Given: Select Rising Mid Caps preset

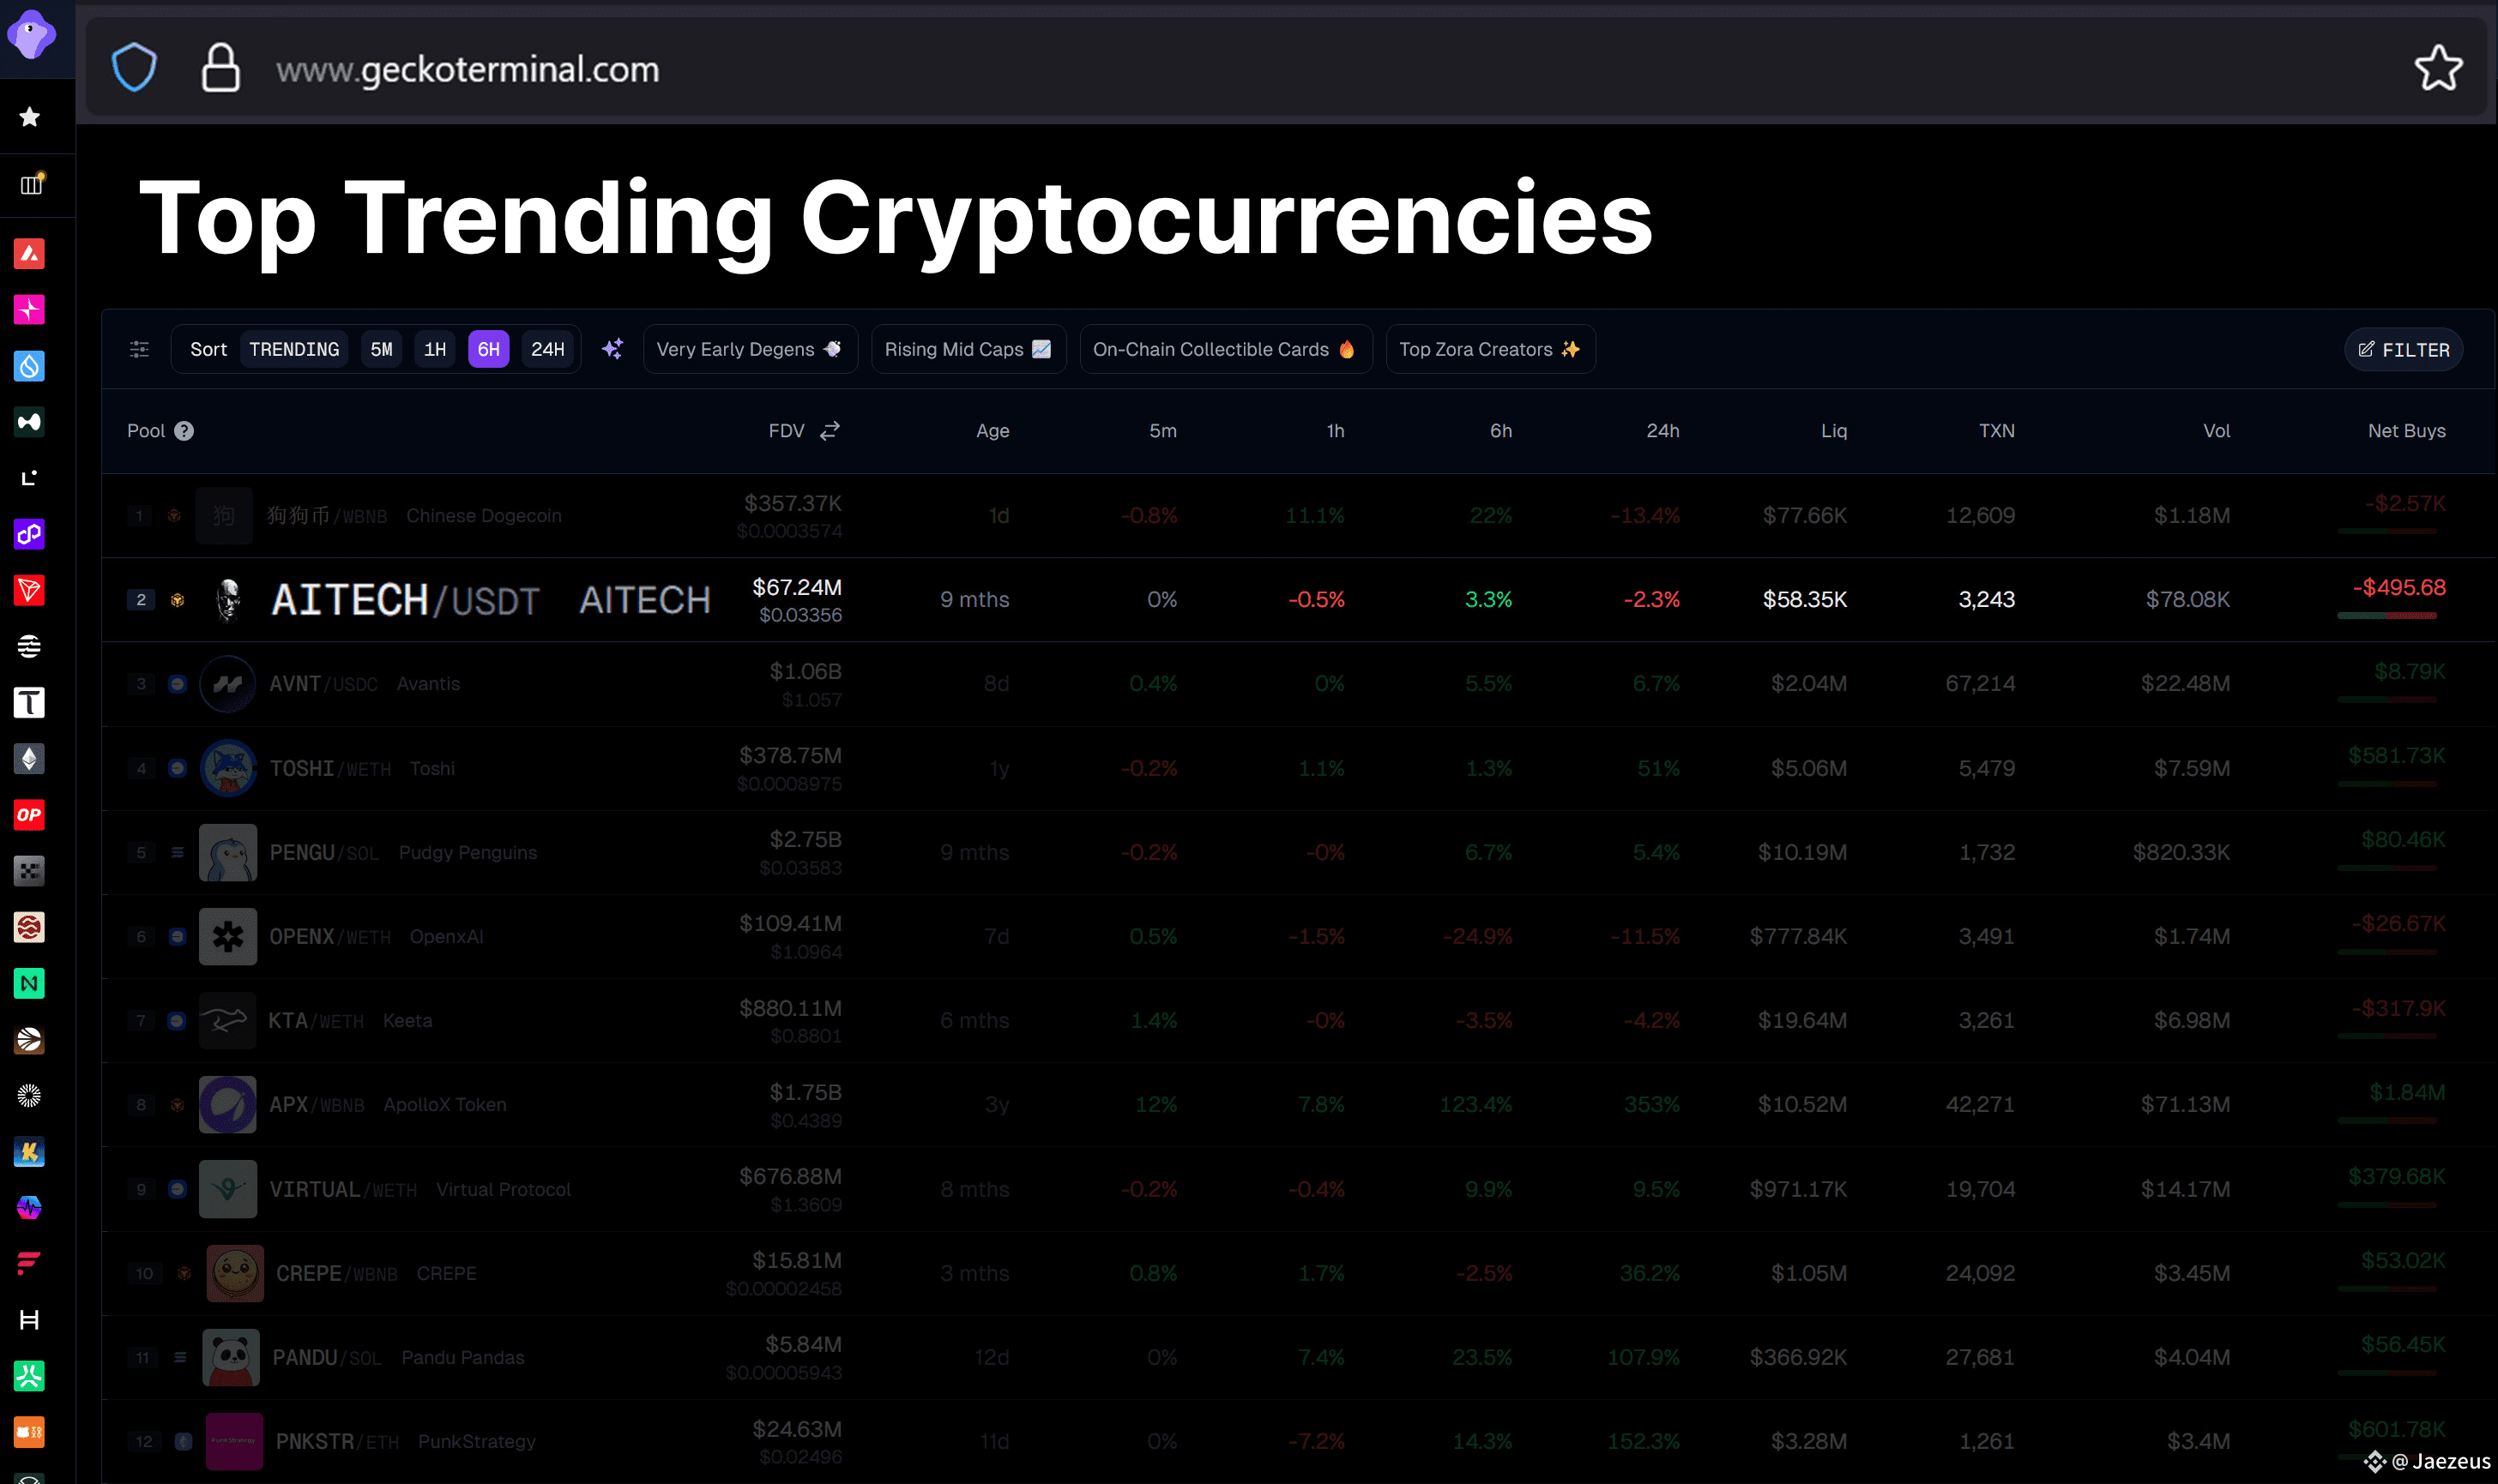Looking at the screenshot, I should (968, 349).
